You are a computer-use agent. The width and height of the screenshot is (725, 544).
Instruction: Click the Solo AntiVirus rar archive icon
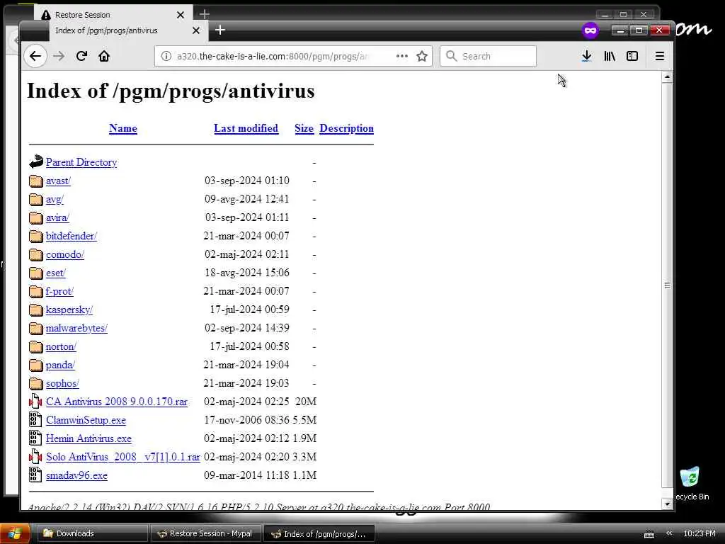35,457
